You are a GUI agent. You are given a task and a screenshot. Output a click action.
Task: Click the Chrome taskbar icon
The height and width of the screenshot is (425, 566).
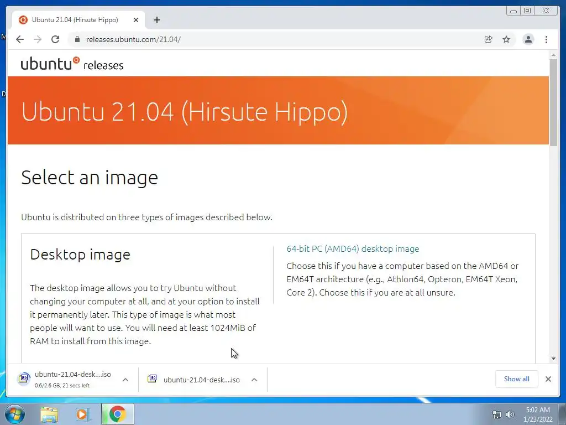pos(117,414)
